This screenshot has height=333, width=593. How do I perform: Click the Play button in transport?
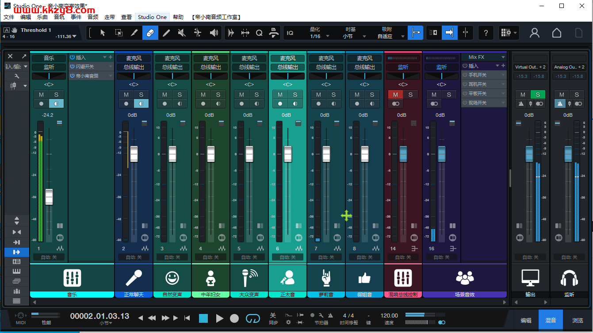[x=219, y=318]
